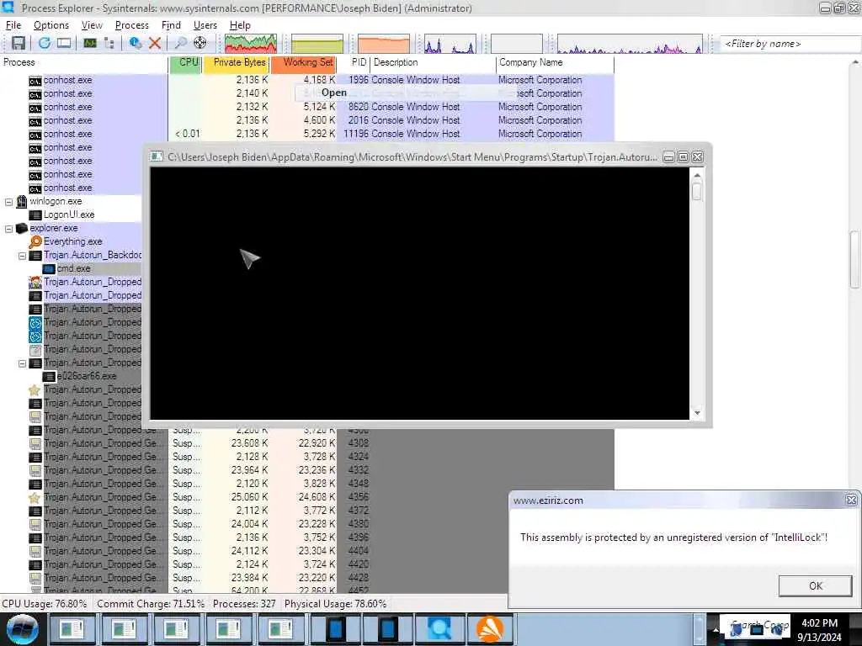
Task: Select the suspended Trojan row with PID 4356
Action: tap(306, 497)
